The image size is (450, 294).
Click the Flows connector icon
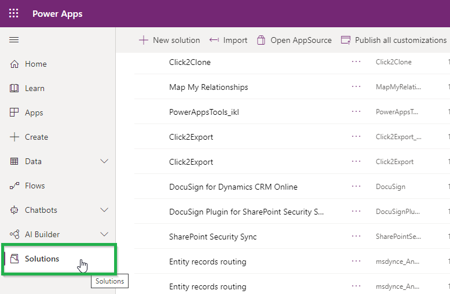pyautogui.click(x=14, y=186)
